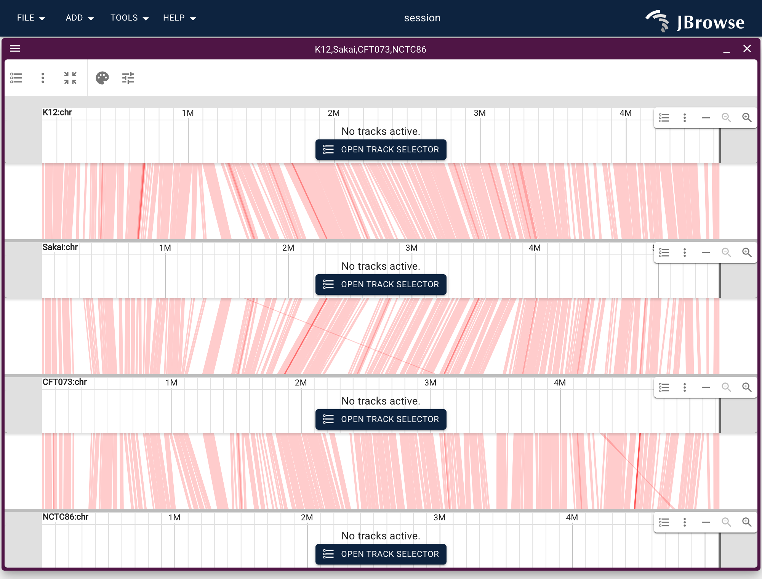Minimize the NCTC86 row view
This screenshot has height=579, width=762.
pyautogui.click(x=706, y=522)
